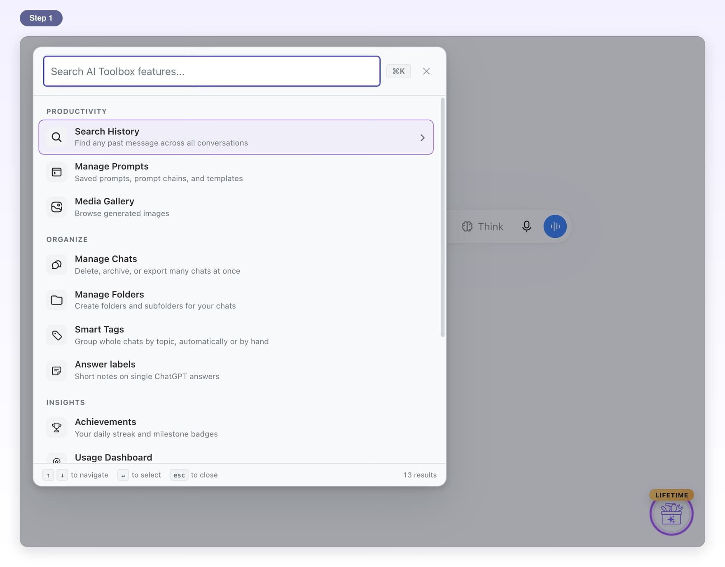Click the Think brain icon
This screenshot has height=567, width=725.
tap(467, 227)
